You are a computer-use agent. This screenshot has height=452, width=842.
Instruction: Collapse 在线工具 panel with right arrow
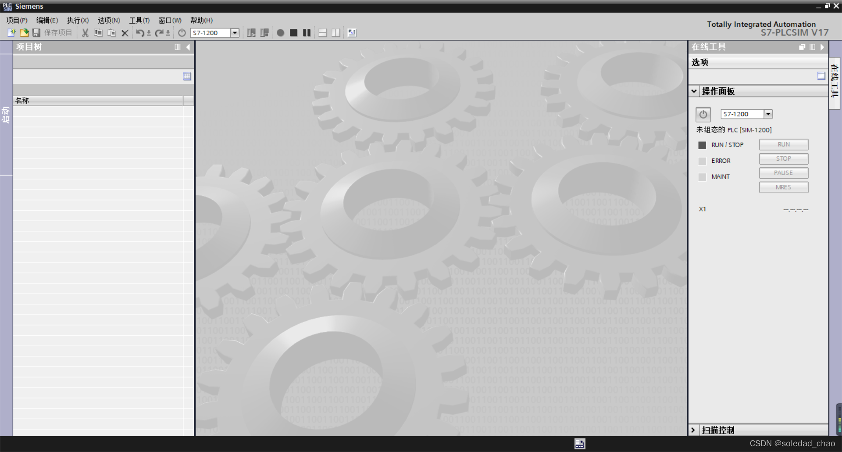click(x=822, y=47)
